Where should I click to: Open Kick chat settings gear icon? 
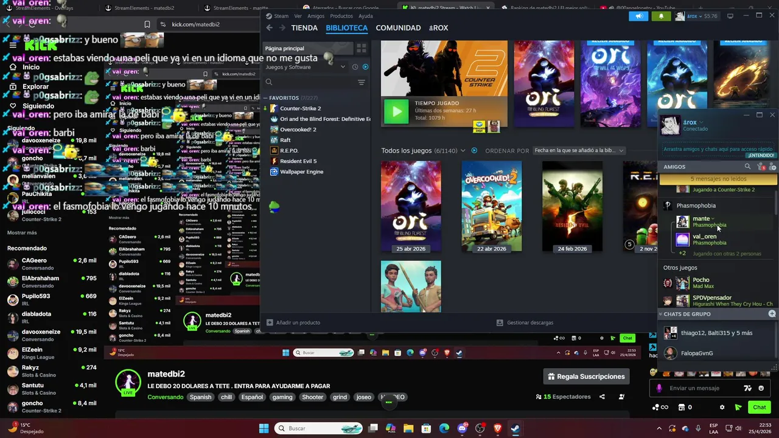(722, 408)
